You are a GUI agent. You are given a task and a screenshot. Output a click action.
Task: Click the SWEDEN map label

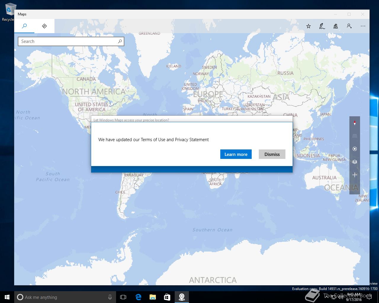point(209,67)
